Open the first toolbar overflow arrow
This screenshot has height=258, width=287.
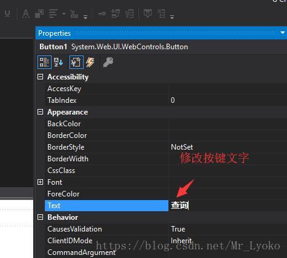[x=85, y=17]
